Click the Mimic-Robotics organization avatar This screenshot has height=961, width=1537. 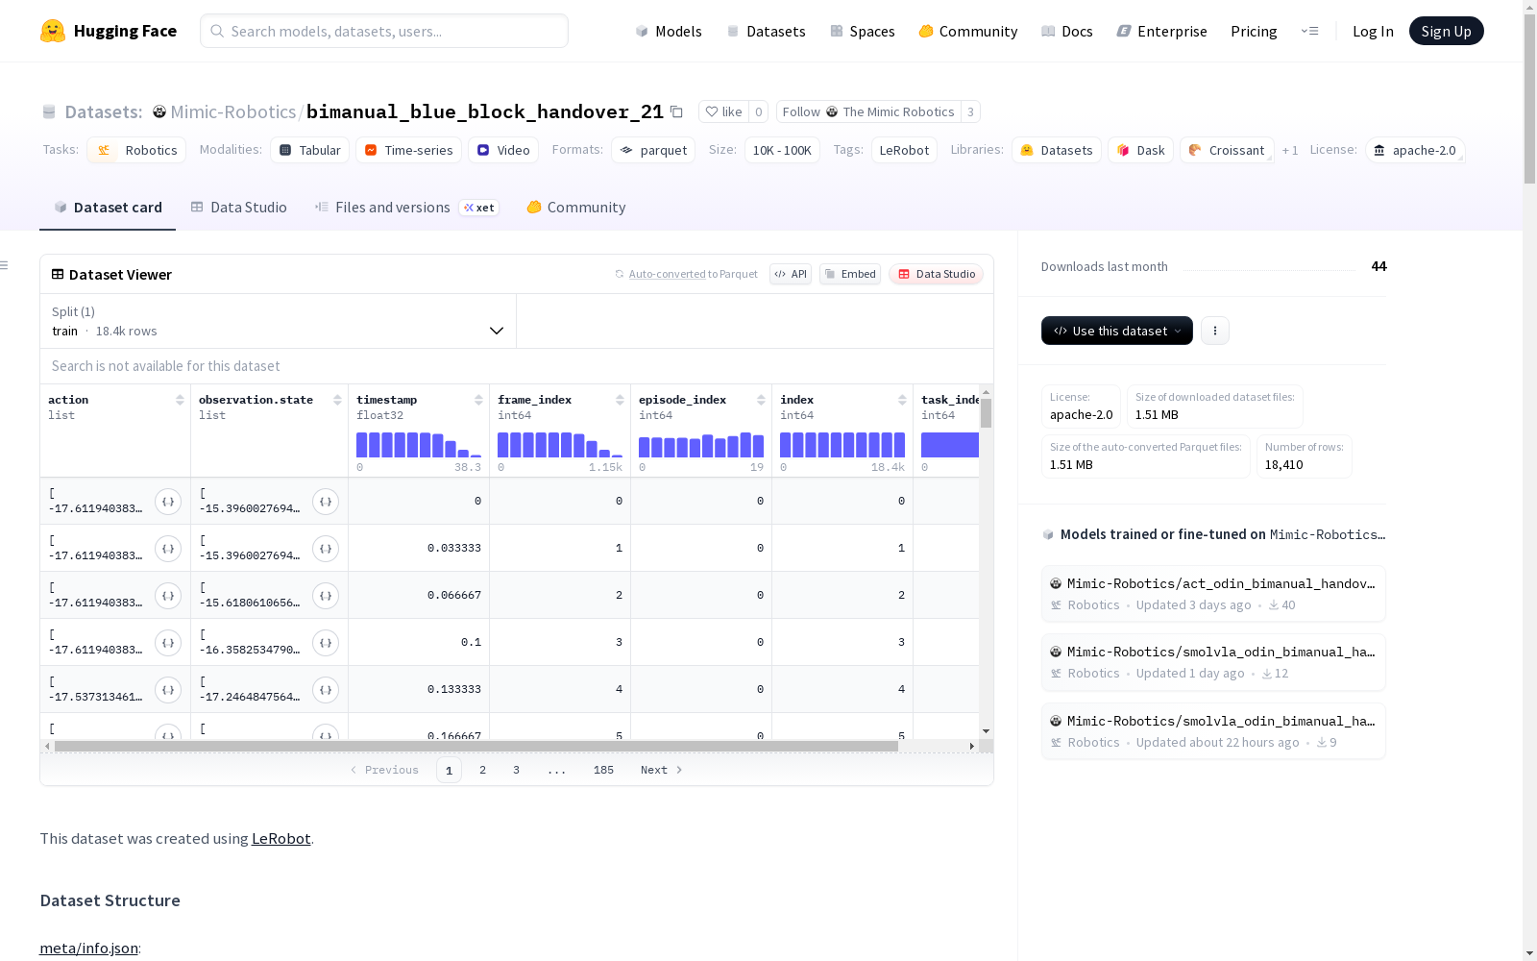159,111
